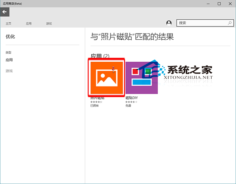Minimize the 应用商店 window
This screenshot has width=236, height=184.
(x=208, y=4)
